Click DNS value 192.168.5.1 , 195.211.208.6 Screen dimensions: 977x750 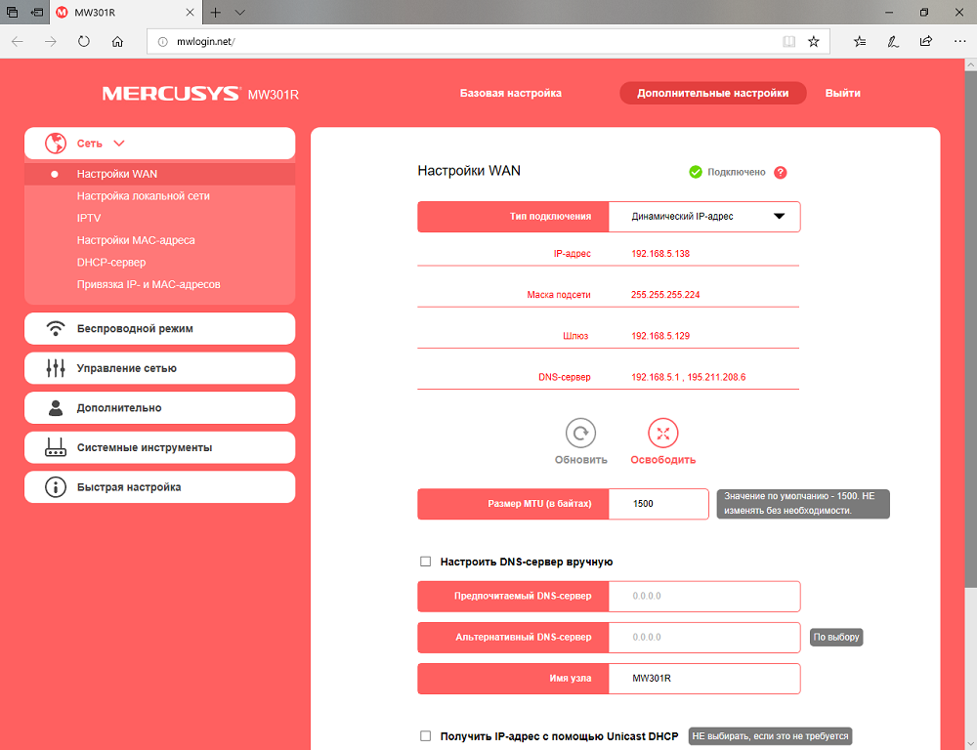[689, 377]
